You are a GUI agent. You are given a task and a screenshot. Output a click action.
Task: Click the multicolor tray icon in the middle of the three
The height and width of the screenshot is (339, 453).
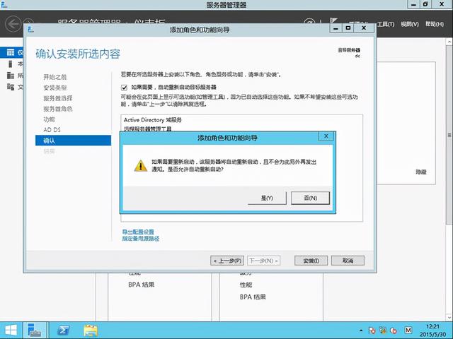click(383, 330)
